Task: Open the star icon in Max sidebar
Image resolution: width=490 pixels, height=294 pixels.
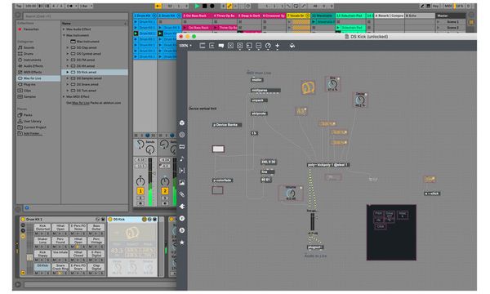Action: 182,242
